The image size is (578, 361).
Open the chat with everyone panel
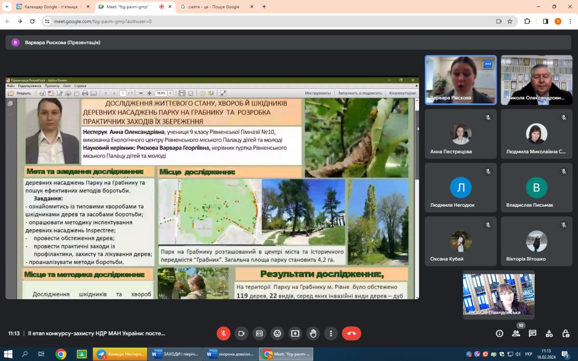point(532,333)
